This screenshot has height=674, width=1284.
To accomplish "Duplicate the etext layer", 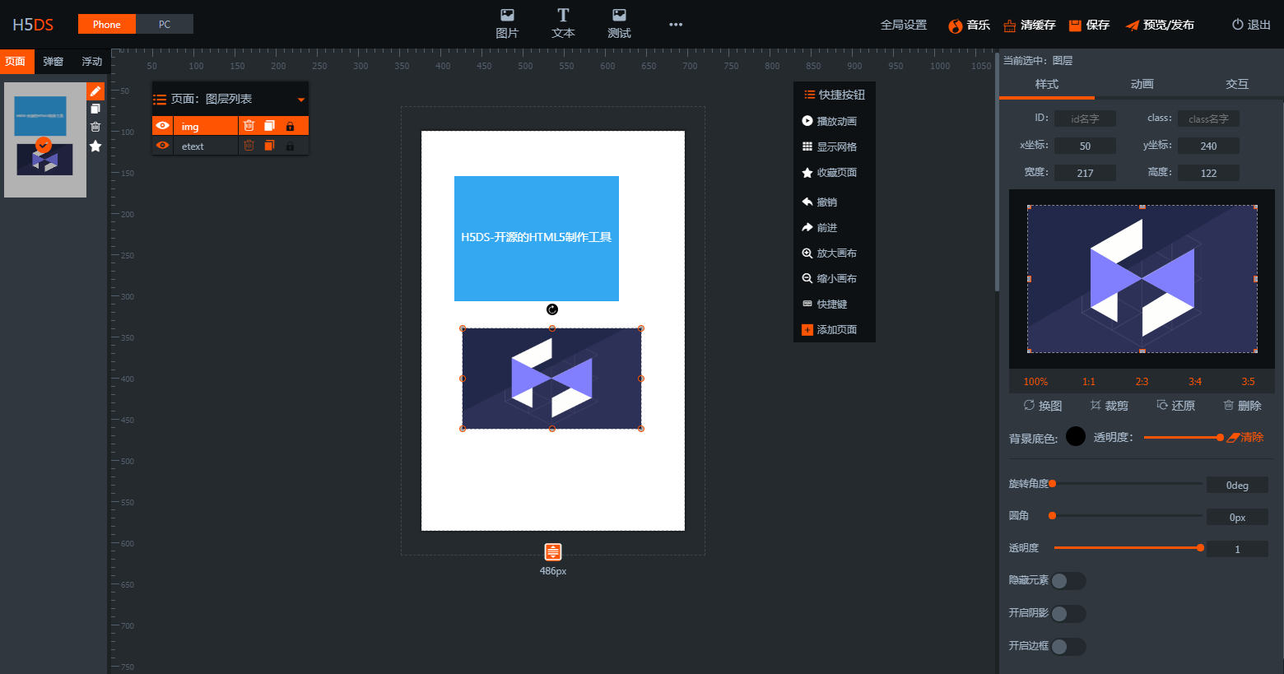I will click(269, 146).
